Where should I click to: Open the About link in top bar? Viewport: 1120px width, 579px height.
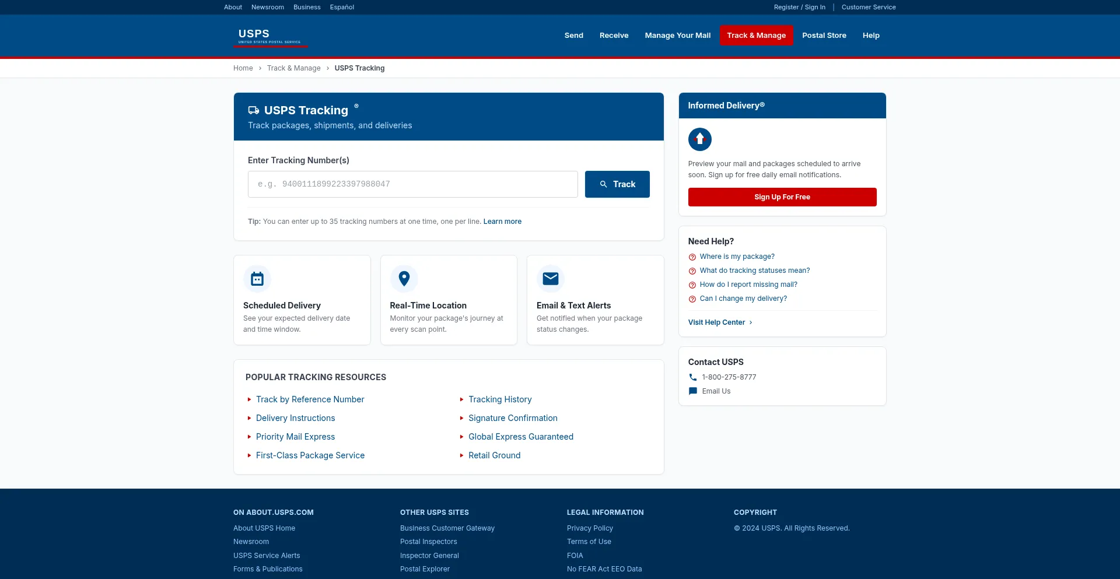pos(233,7)
